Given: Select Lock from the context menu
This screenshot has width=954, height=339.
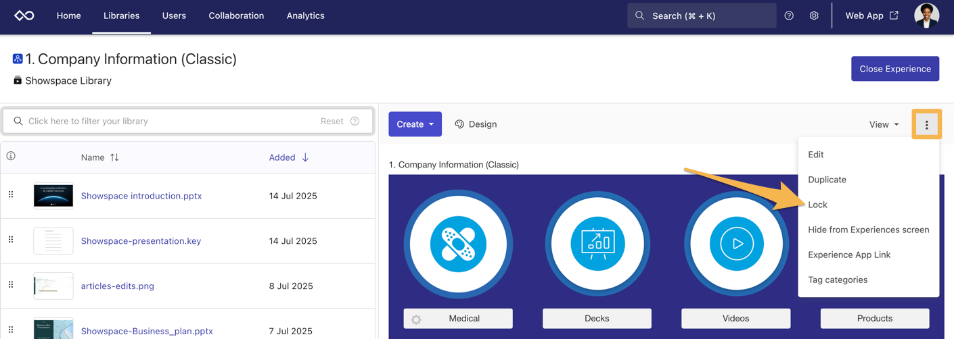Looking at the screenshot, I should click(x=817, y=205).
